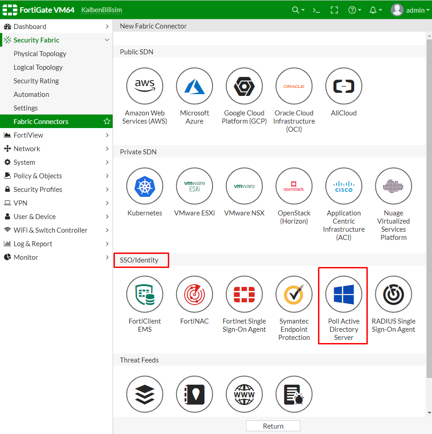Open the Monitor section

56,257
